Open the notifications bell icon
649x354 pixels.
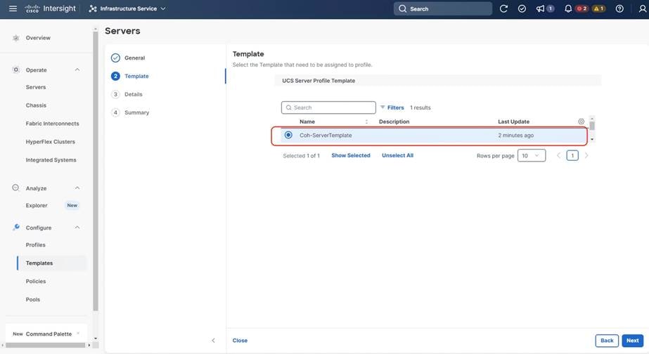click(568, 8)
